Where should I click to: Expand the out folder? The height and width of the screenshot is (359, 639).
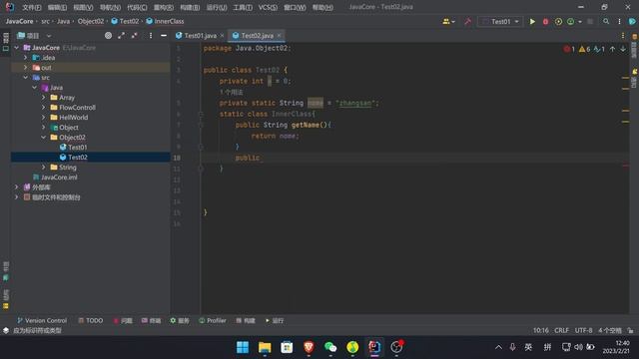pyautogui.click(x=26, y=68)
